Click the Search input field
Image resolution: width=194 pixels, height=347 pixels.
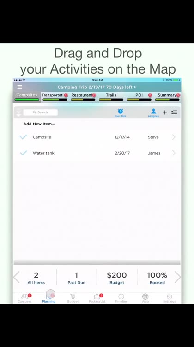pyautogui.click(x=41, y=112)
